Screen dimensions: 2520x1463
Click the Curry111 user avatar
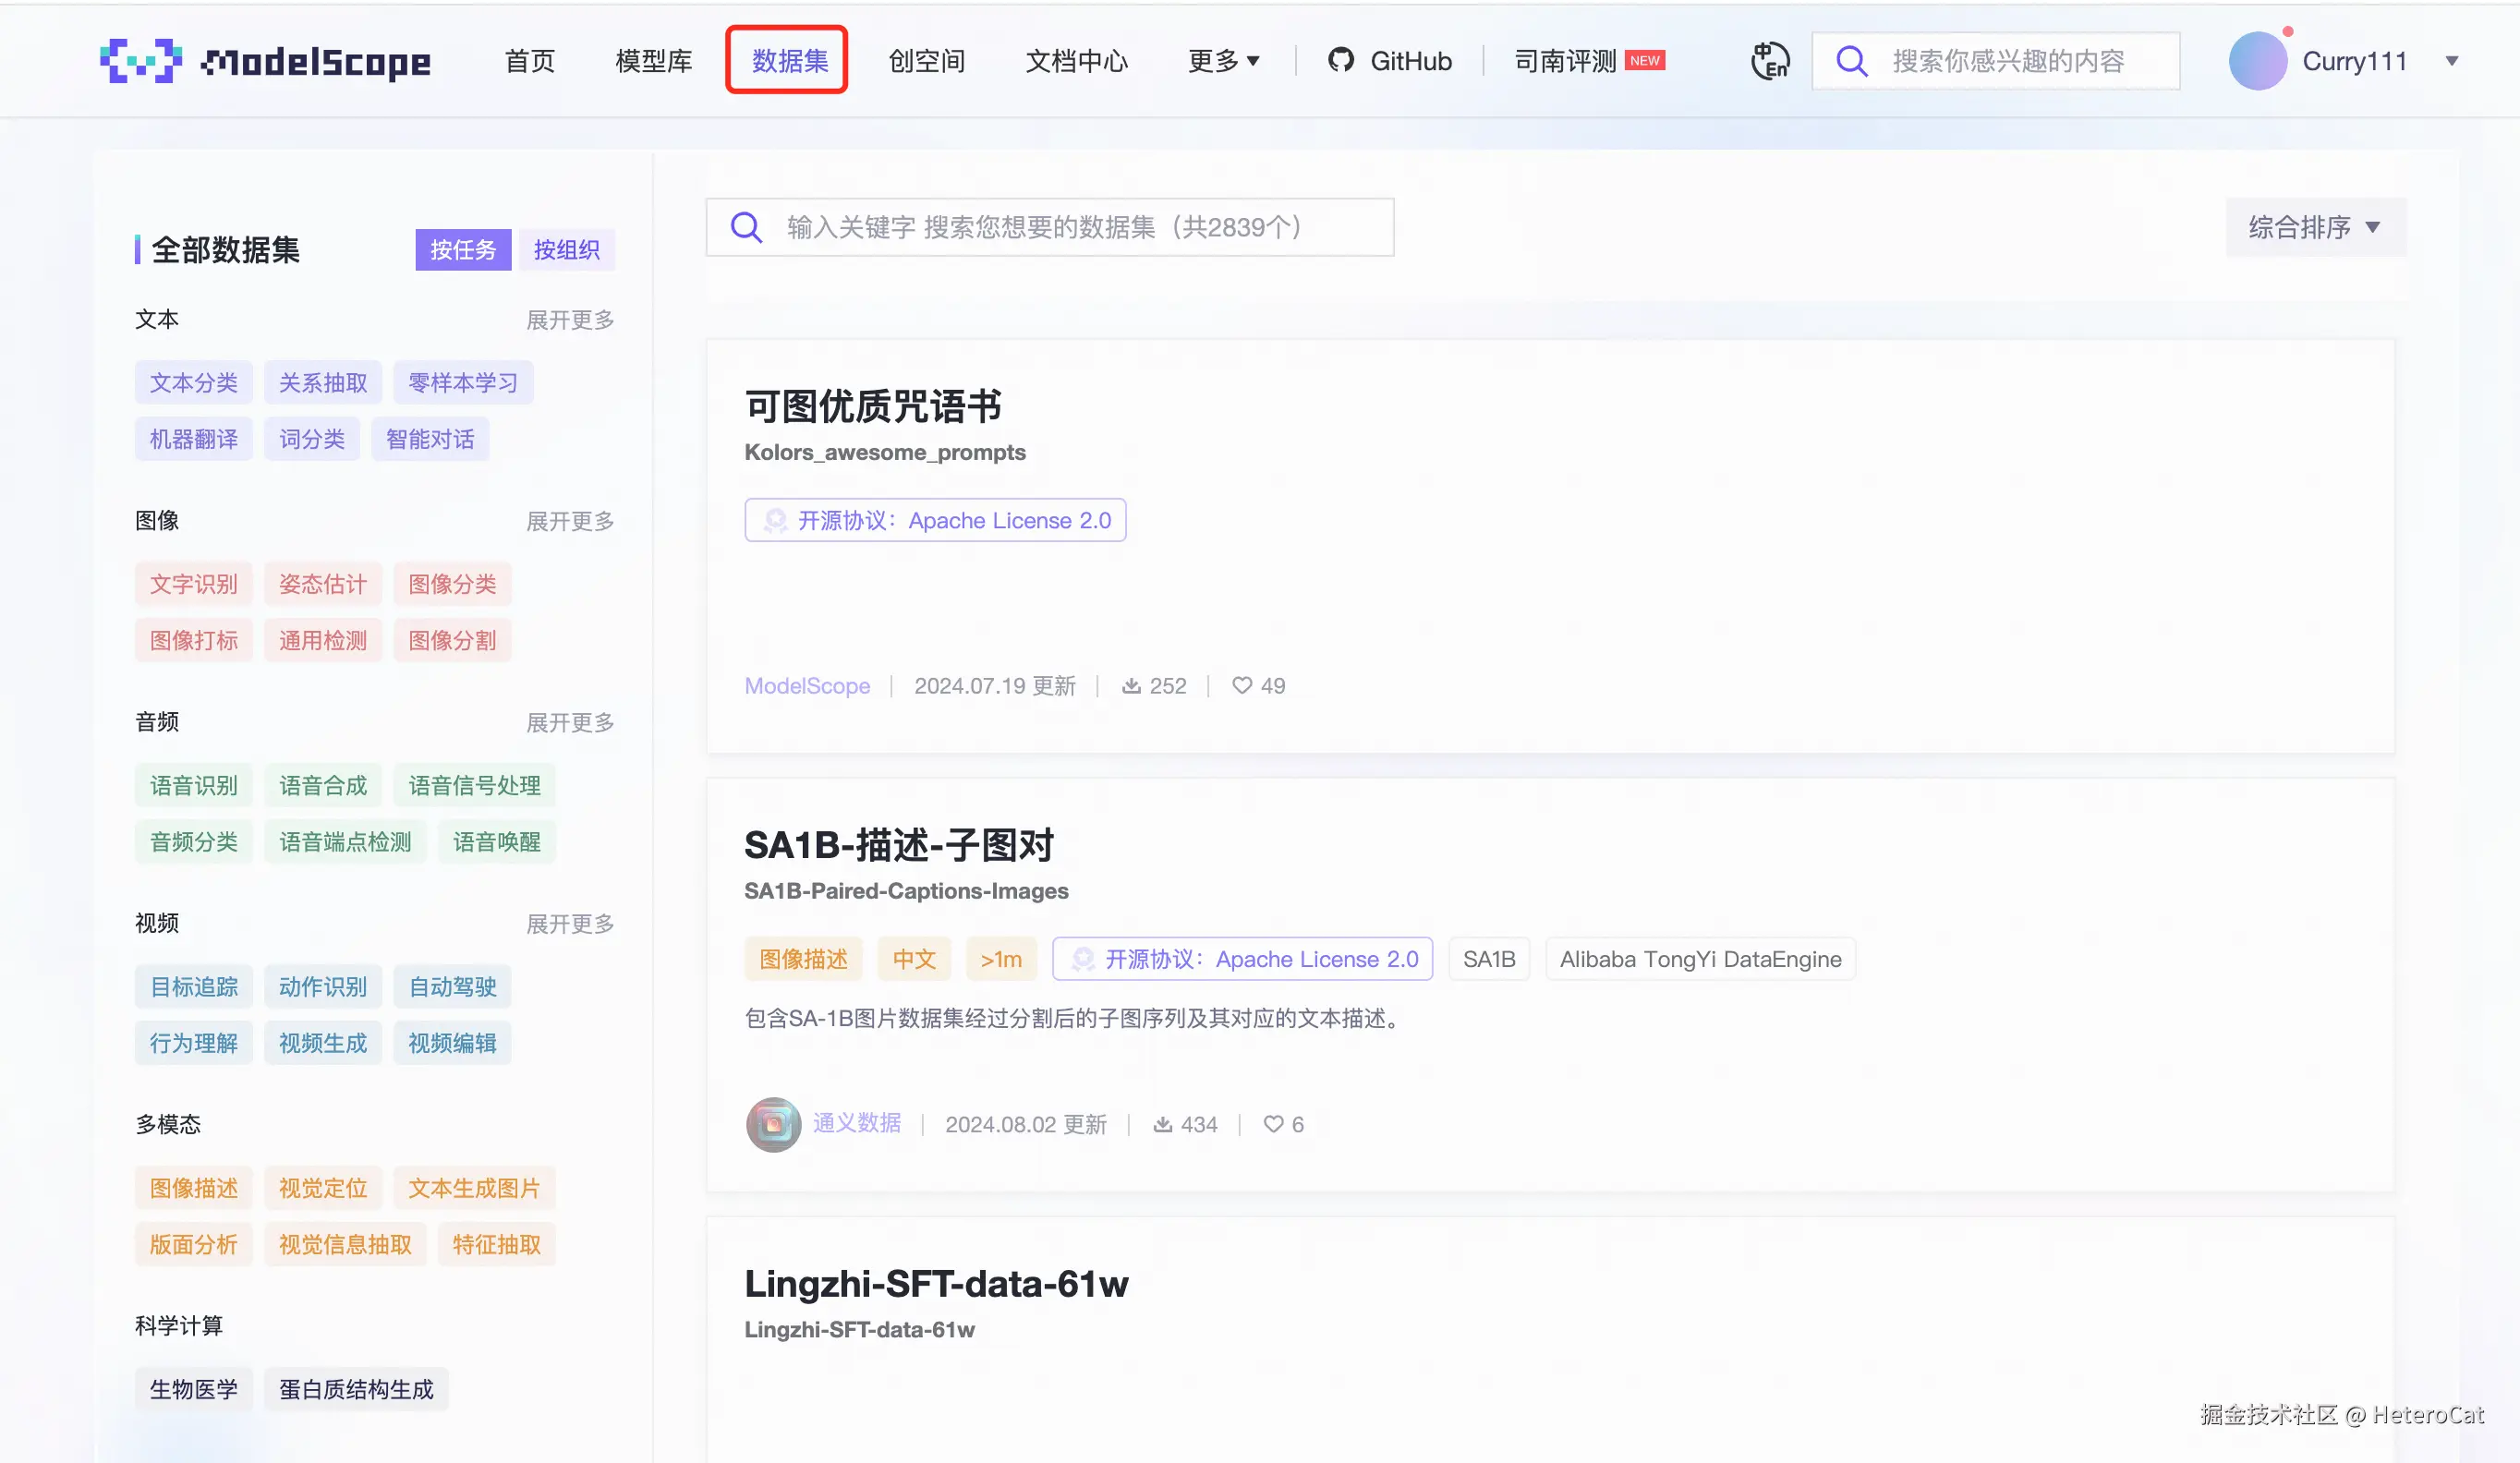point(2257,61)
